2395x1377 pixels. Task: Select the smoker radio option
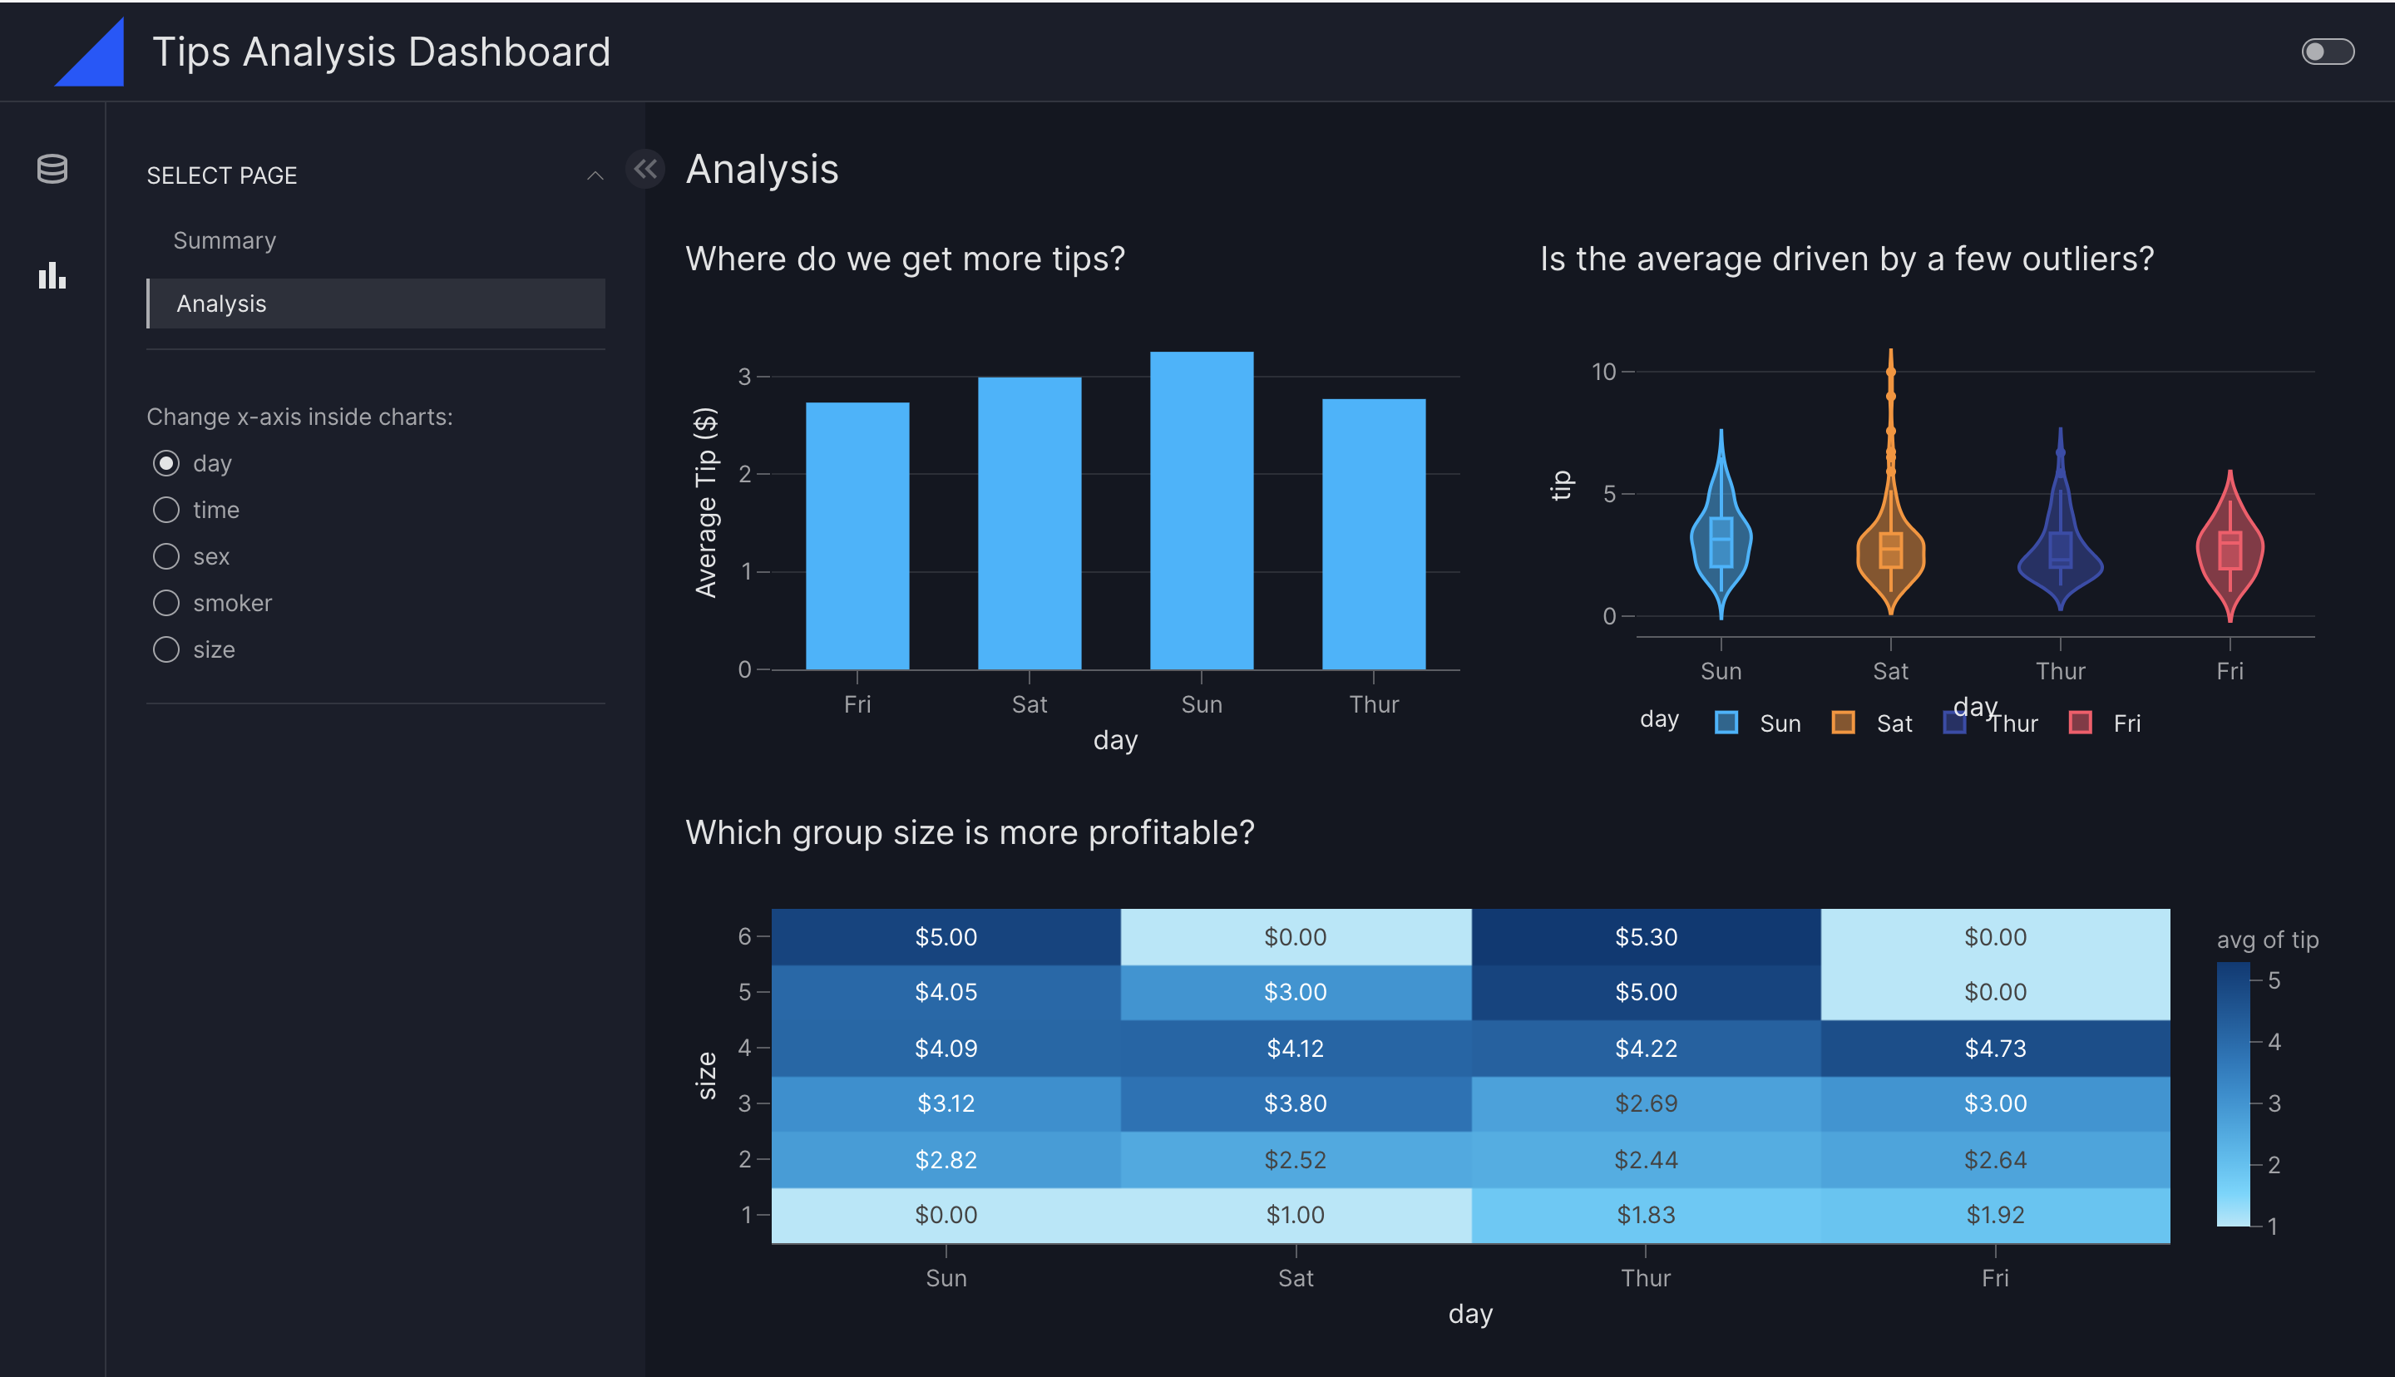(x=166, y=604)
